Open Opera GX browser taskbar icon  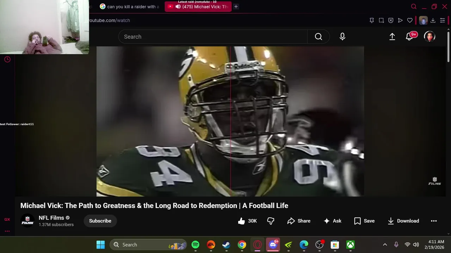pos(258,245)
